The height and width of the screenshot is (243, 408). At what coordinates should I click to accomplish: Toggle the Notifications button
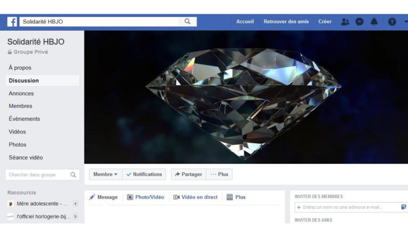(x=144, y=174)
